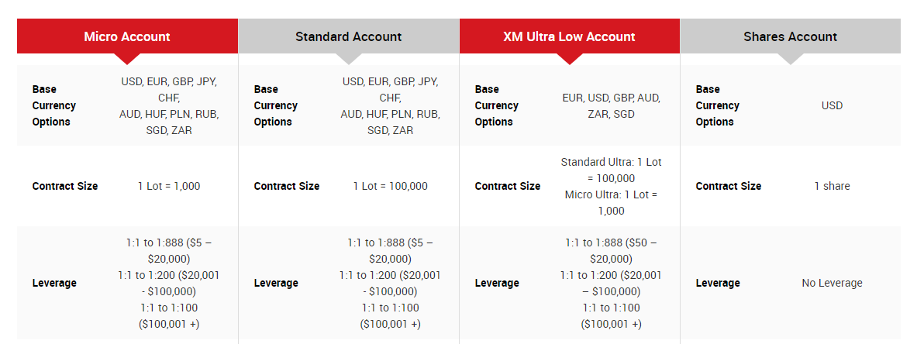Select the Micro Account header
Screen dimensions: 917x344
pyautogui.click(x=127, y=36)
